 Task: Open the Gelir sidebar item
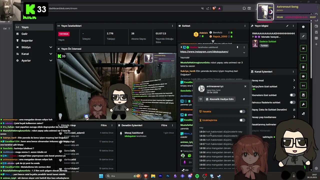[34, 34]
